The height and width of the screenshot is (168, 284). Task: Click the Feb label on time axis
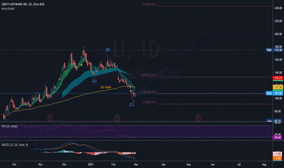click(x=113, y=164)
